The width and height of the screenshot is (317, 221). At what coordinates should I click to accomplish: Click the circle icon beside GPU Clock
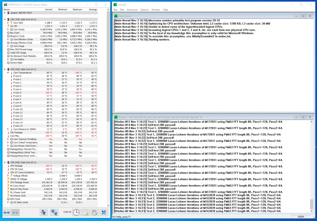point(8,199)
